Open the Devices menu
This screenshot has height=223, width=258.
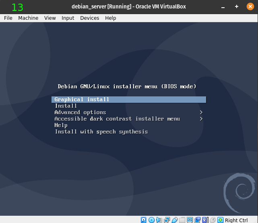click(90, 18)
